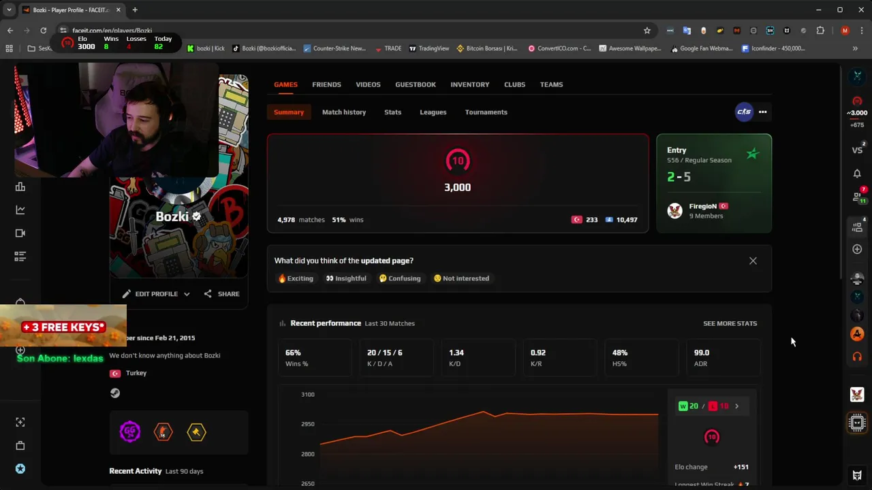Open the three-dot menu next to CFS icon
Viewport: 872px width, 490px height.
[763, 112]
